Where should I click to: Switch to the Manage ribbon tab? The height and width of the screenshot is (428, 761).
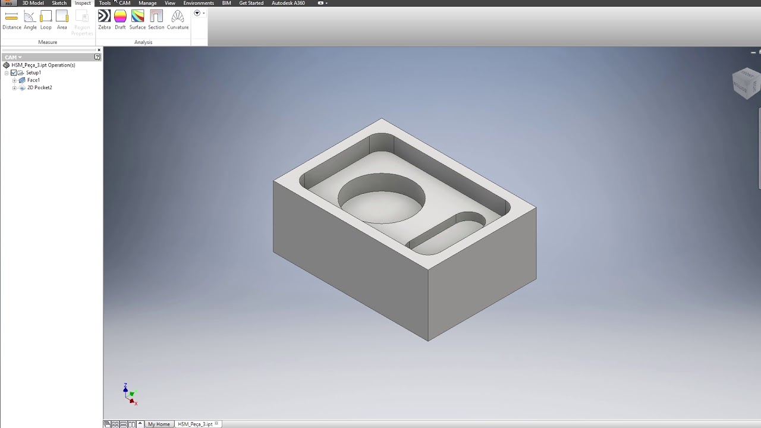[x=147, y=3]
